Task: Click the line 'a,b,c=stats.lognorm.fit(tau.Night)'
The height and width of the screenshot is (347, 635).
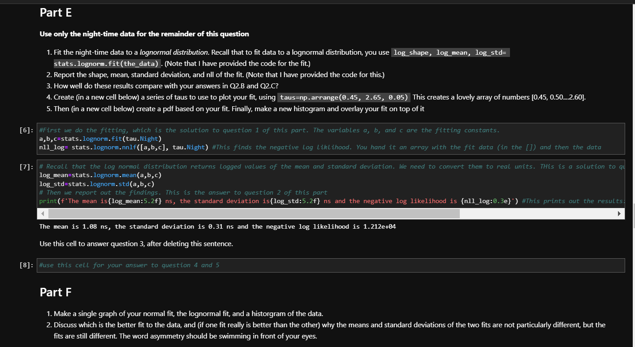Action: click(100, 139)
